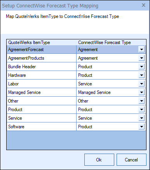Select the Bundle Header item type cell
This screenshot has height=170, width=150.
[x=42, y=67]
